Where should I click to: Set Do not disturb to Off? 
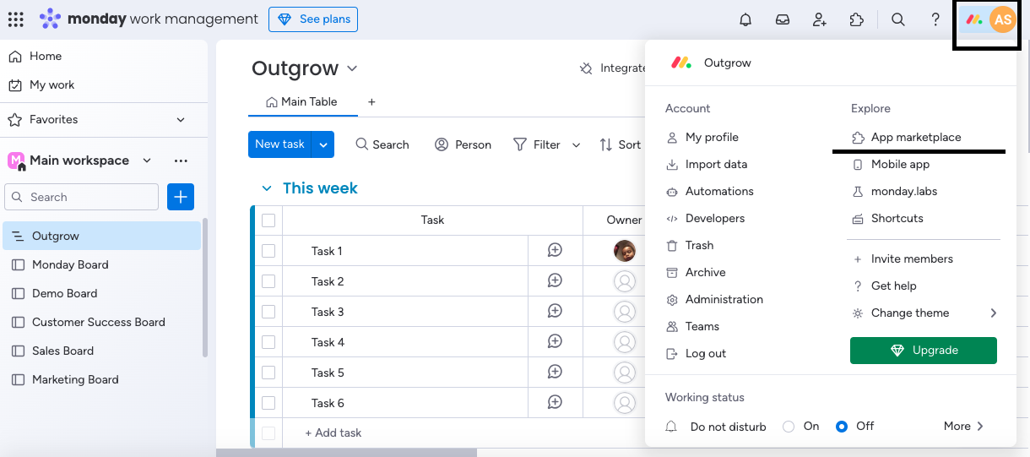[x=842, y=427]
